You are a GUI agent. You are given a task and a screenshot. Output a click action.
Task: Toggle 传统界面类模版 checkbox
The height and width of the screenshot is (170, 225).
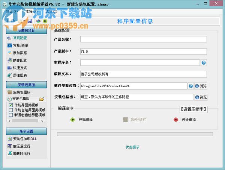[x=11, y=105]
